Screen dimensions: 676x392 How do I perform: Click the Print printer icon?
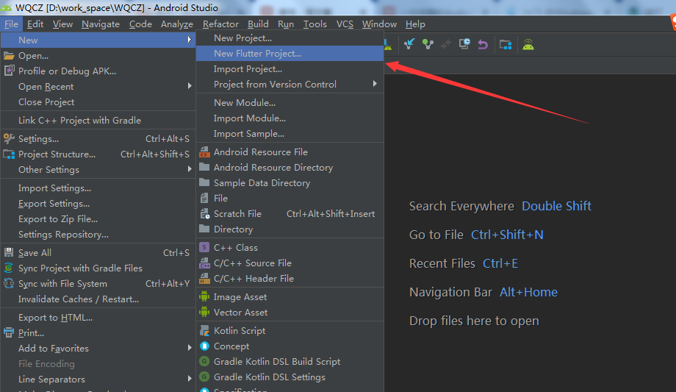click(x=9, y=333)
